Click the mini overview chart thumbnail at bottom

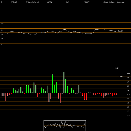point(65,125)
